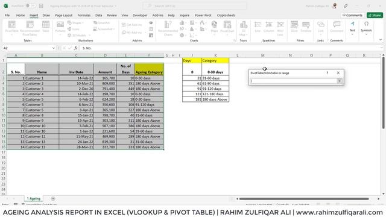The height and width of the screenshot is (217, 386).
Task: Switch to the Home tab
Action: pyautogui.click(x=21, y=15)
